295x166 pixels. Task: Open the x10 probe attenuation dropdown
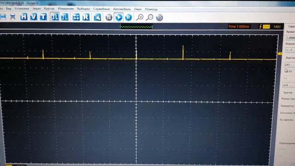point(289,85)
